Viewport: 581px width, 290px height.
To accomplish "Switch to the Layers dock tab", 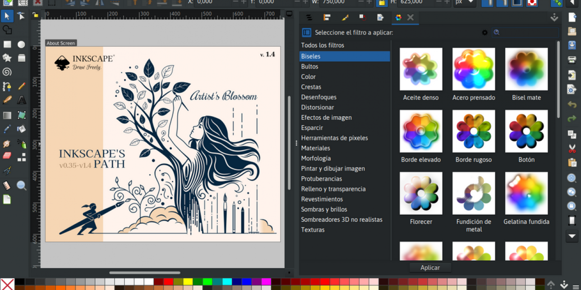I will tap(309, 18).
